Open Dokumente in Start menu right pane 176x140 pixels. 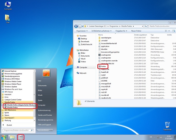pos(42,86)
